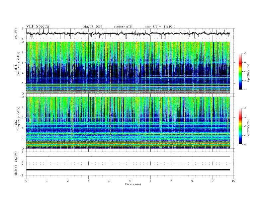Click the time axis tick label 3
Screen dimensions: 263x203
88,181
